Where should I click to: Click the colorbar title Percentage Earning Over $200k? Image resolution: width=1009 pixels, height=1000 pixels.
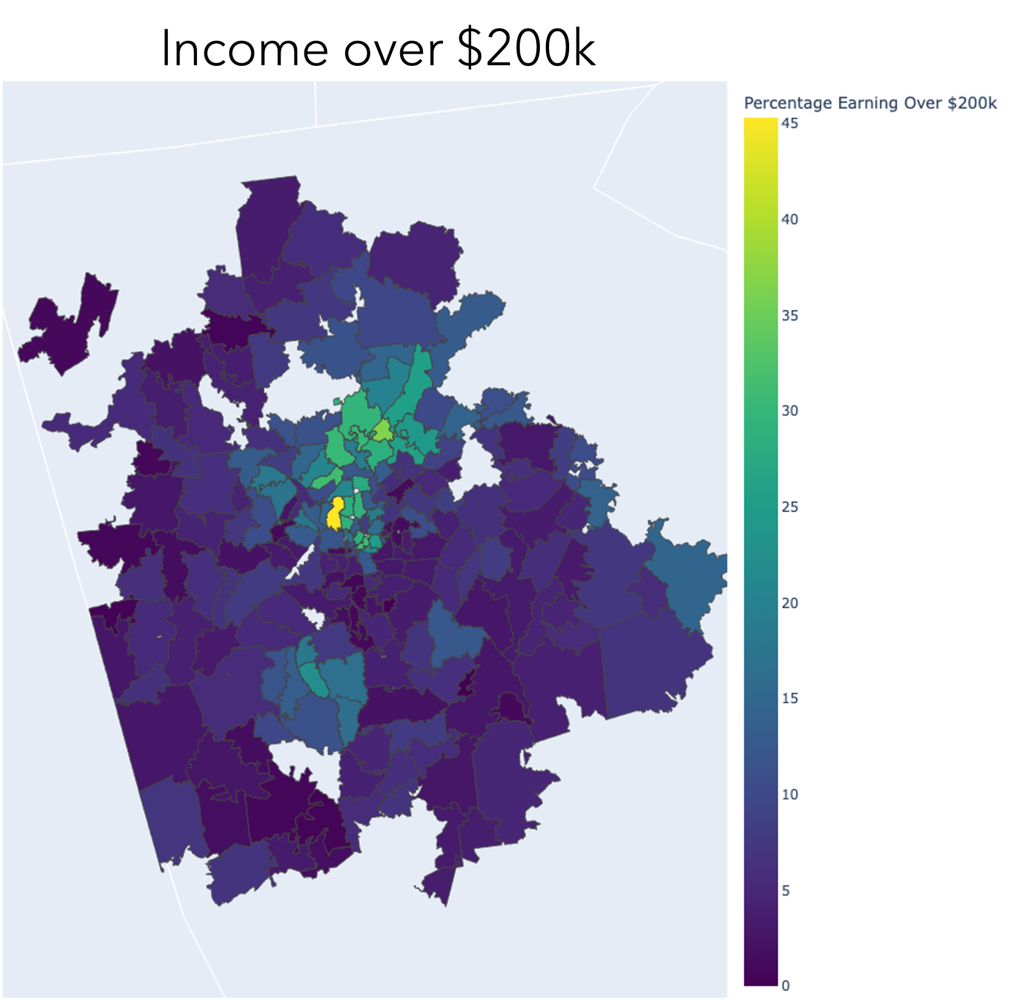point(871,104)
